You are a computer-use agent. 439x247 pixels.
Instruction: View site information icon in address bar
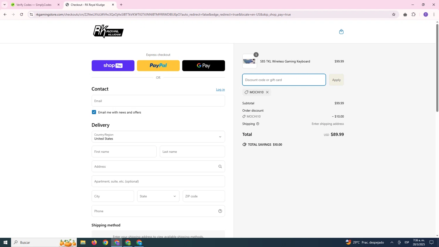pyautogui.click(x=31, y=14)
